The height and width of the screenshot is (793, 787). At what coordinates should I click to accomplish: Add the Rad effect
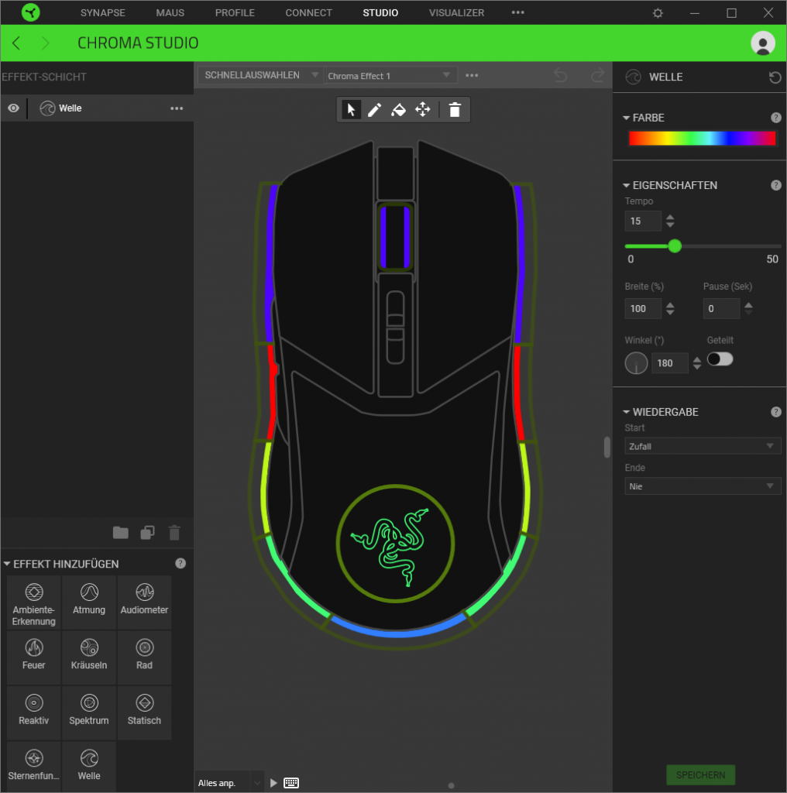[144, 658]
